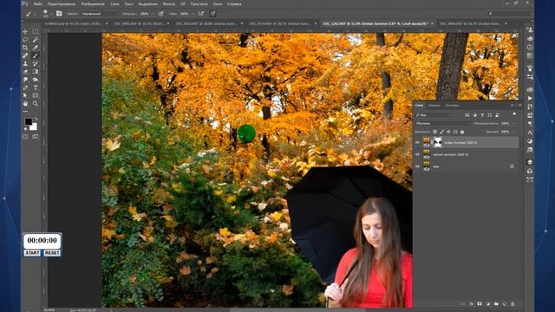Select the History Brush tool
Viewport: 555px width, 312px height.
point(36,63)
